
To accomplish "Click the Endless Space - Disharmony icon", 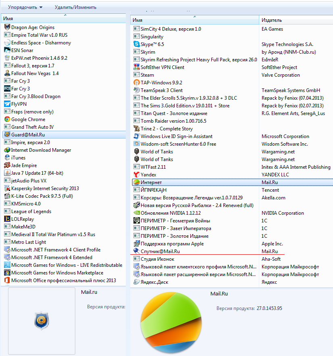I will [x=7, y=43].
